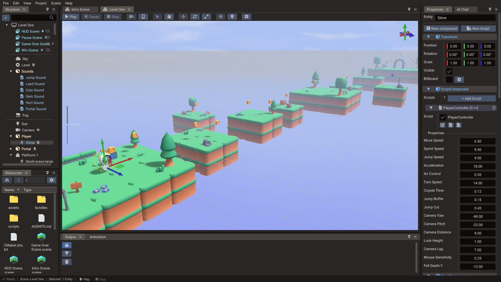Open Billboard settings gear icon
Viewport: 501px width, 282px height.
click(x=459, y=80)
